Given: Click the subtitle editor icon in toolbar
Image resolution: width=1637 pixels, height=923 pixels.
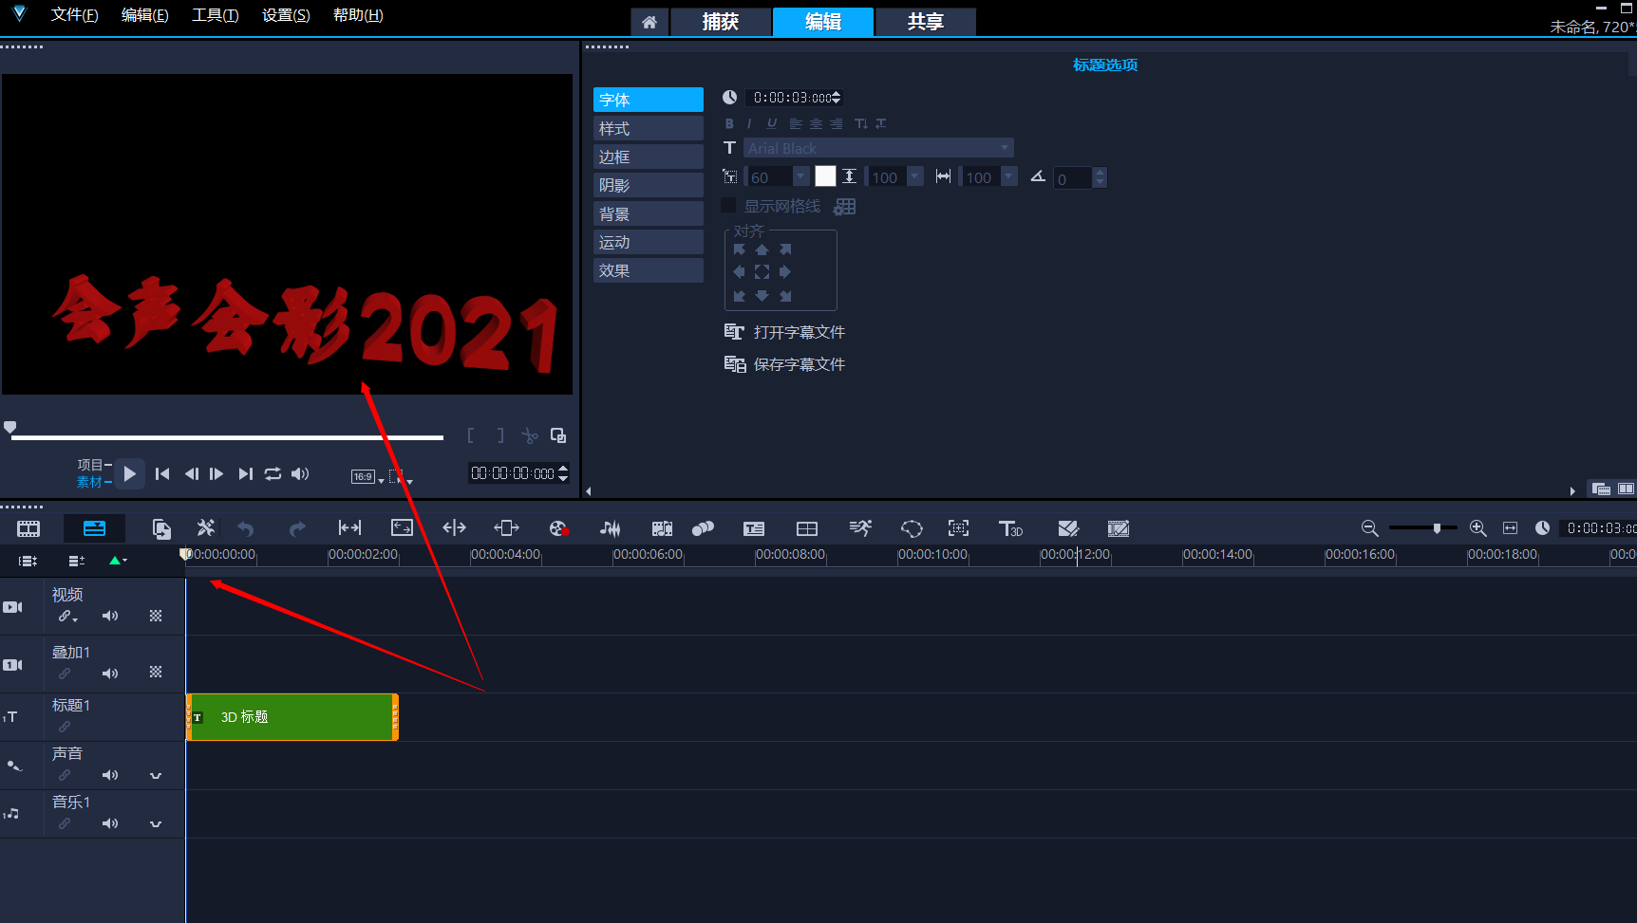Looking at the screenshot, I should pos(754,528).
